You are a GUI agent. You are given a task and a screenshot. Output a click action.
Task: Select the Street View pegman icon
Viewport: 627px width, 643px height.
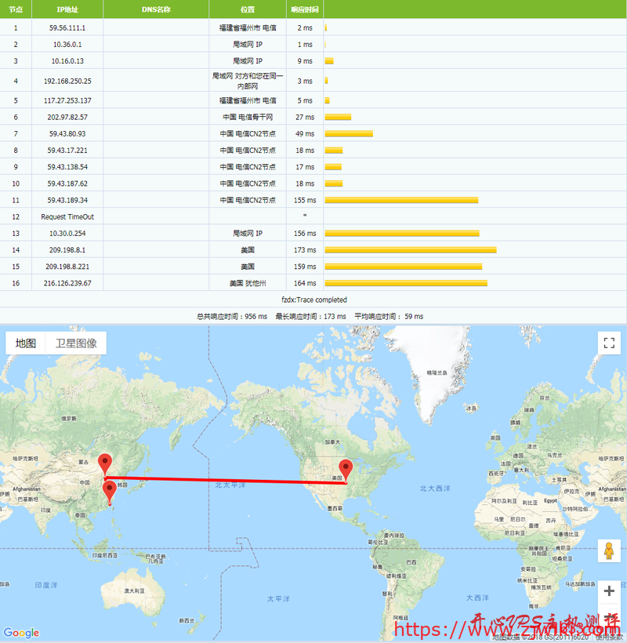pyautogui.click(x=609, y=551)
